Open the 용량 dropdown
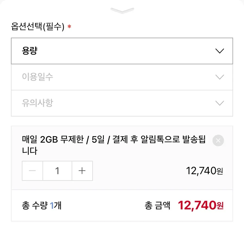The image size is (244, 229). 122,51
